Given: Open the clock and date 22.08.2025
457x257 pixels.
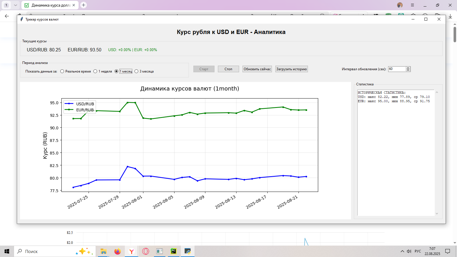Looking at the screenshot, I should (432, 251).
